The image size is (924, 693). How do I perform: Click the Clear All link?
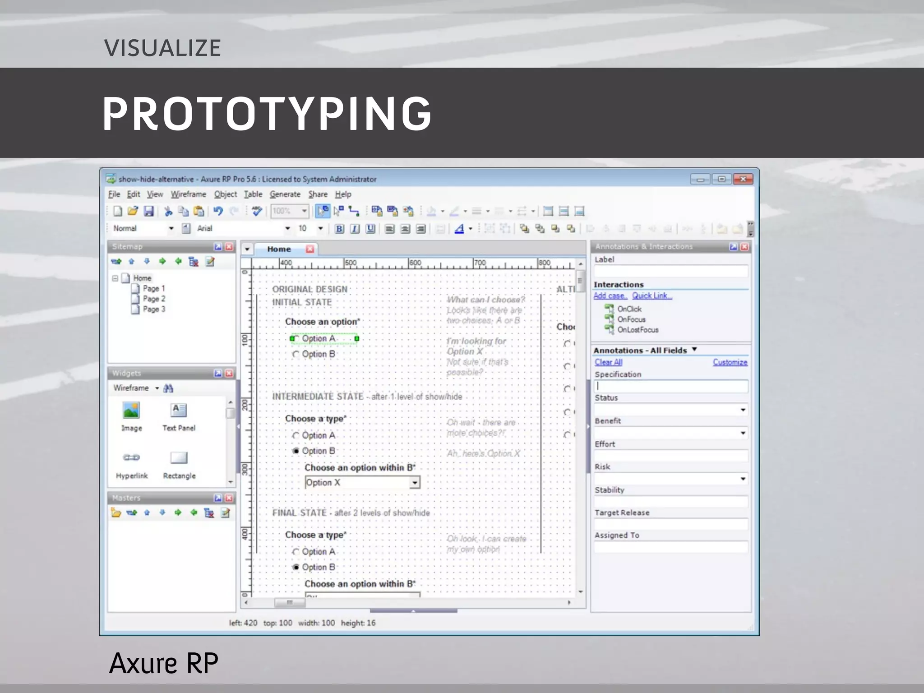pos(608,362)
